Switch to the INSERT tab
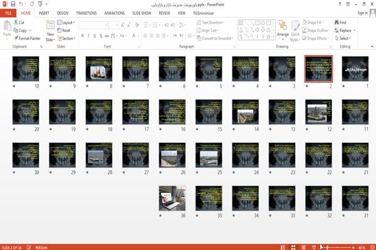The width and height of the screenshot is (376, 250). (44, 13)
